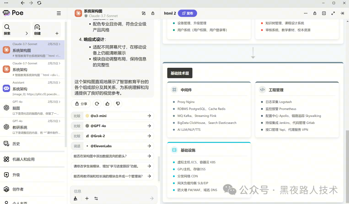Click the 'AI LLM/NLP/TTS' list item
349x204 pixels.
(x=189, y=129)
